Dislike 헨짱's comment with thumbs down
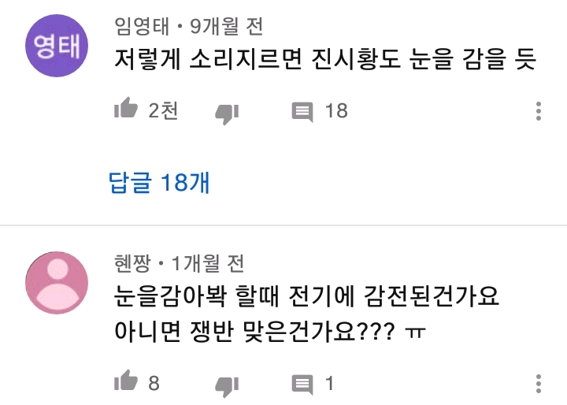Viewport: 567px width, 405px height. click(x=226, y=385)
